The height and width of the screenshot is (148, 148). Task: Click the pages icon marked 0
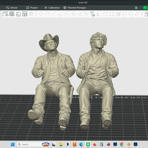(124, 14)
